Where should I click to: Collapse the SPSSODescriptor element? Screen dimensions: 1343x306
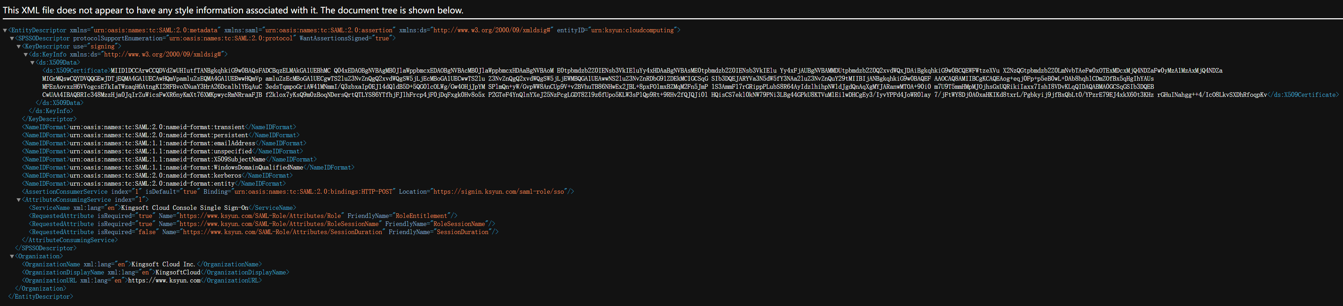[12, 39]
